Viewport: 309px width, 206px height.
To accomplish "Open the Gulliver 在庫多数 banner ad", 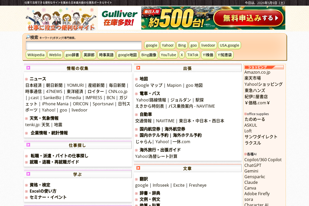I will (x=119, y=18).
